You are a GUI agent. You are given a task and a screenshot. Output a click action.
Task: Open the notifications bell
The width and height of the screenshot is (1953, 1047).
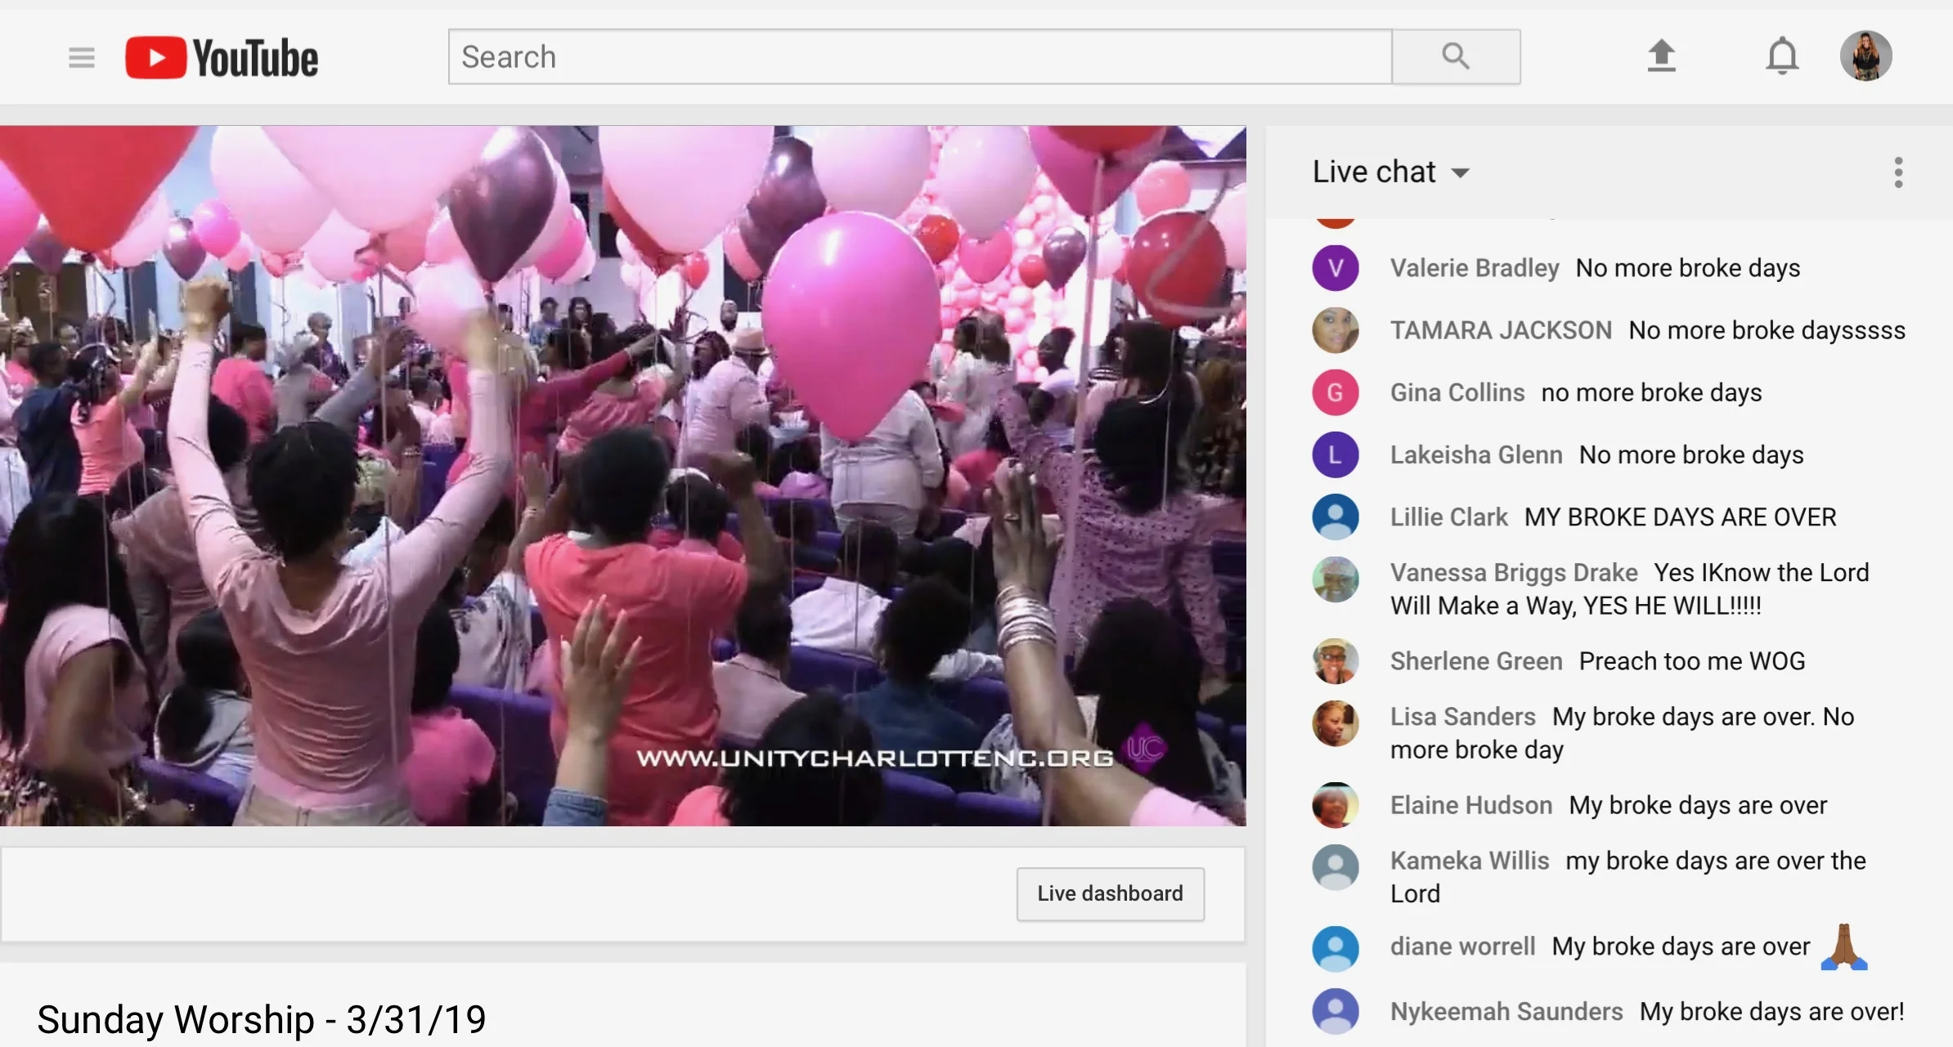point(1782,56)
